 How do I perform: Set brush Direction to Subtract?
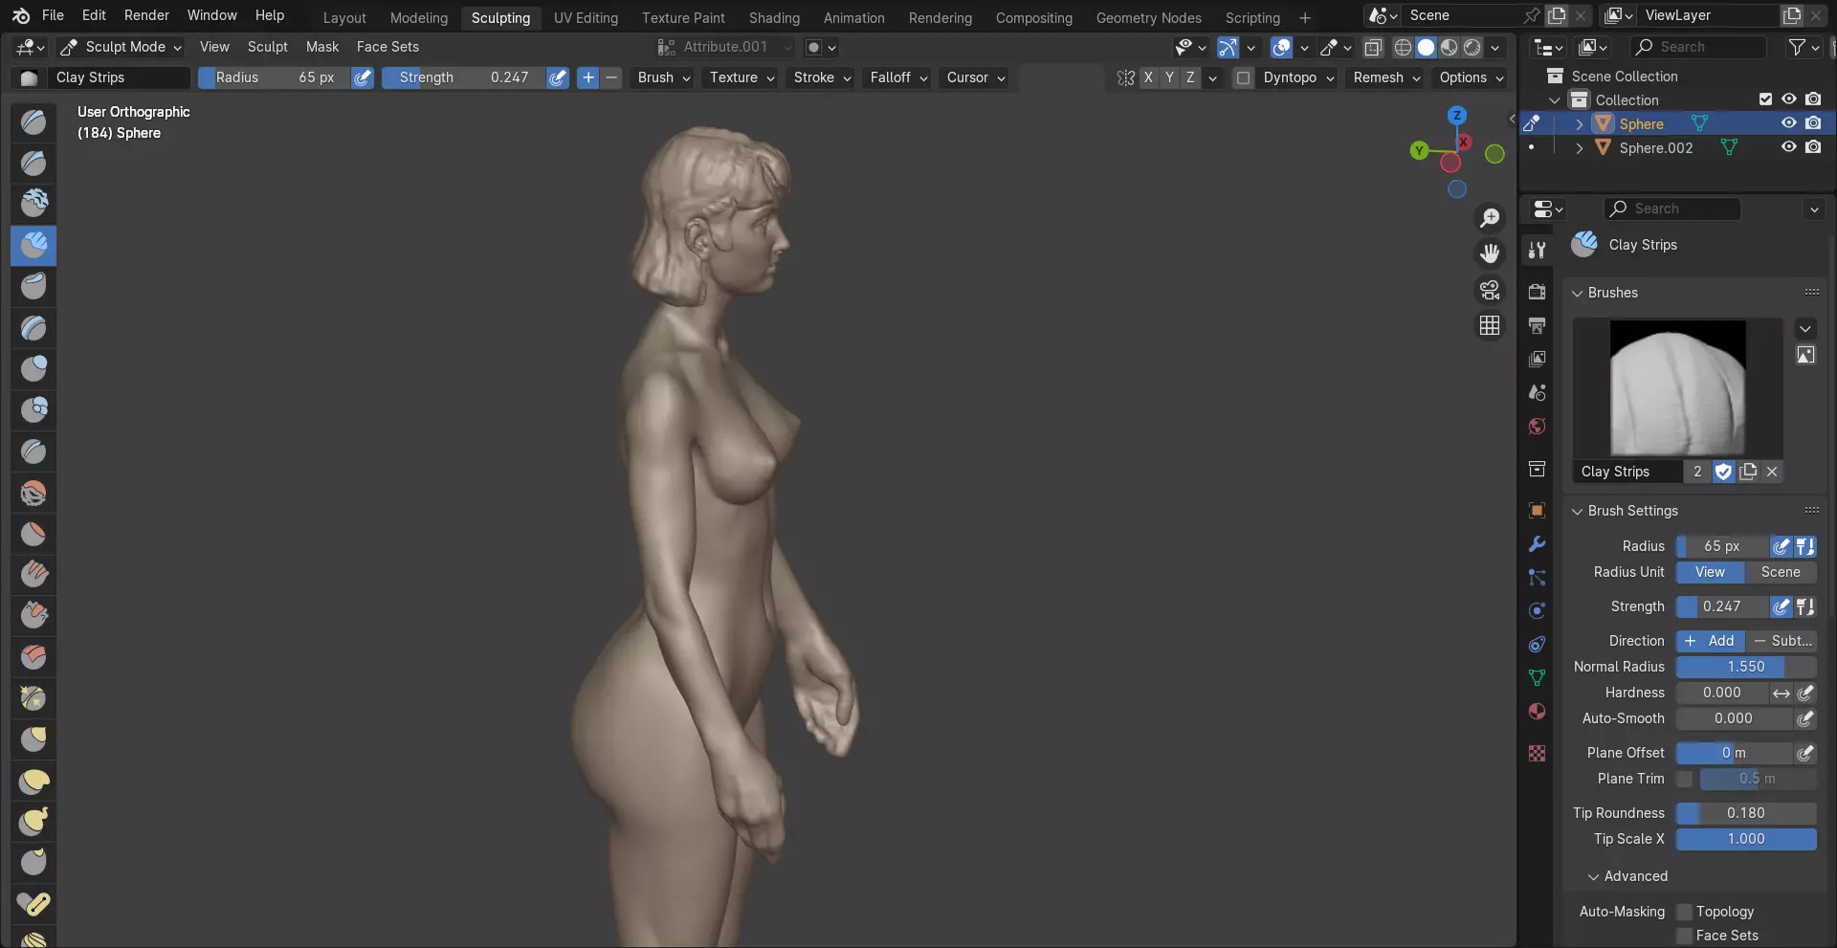coord(1781,641)
